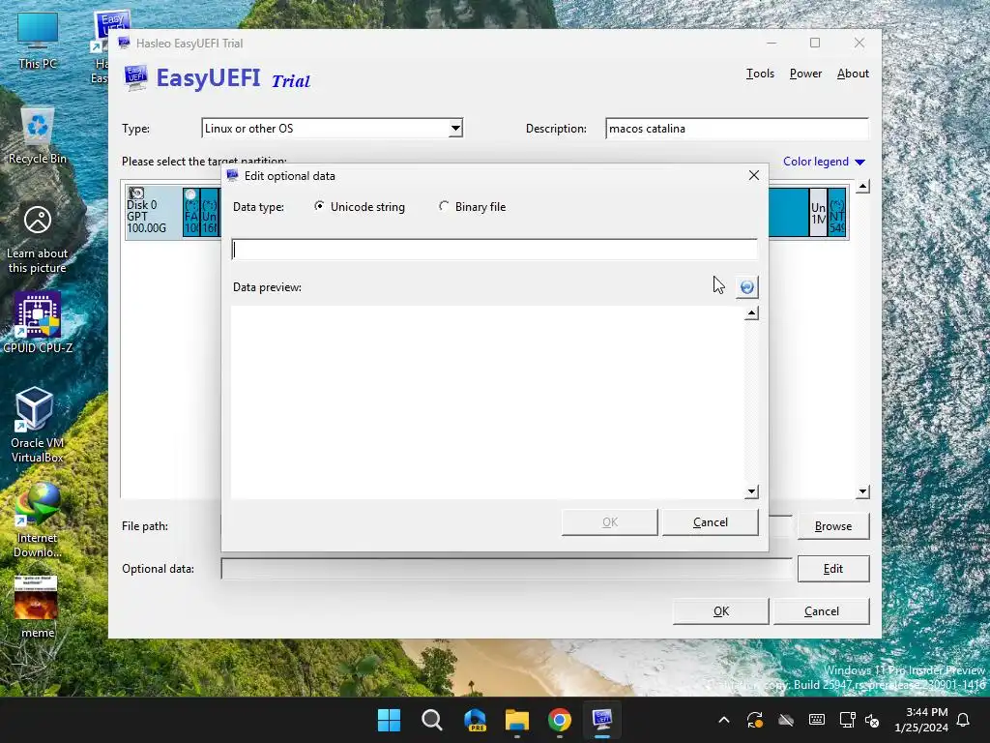Show hidden system tray icons
Viewport: 990px width, 743px height.
click(724, 720)
